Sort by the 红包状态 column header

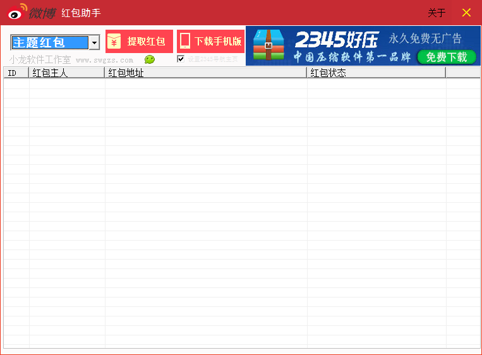coord(376,73)
